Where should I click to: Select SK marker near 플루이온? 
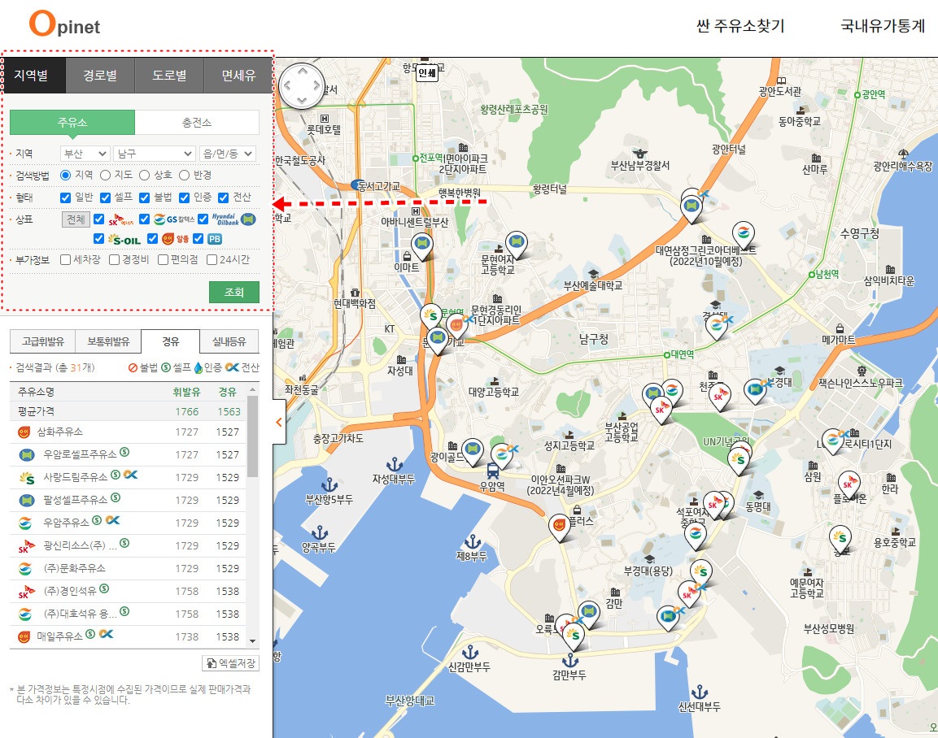pos(849,484)
